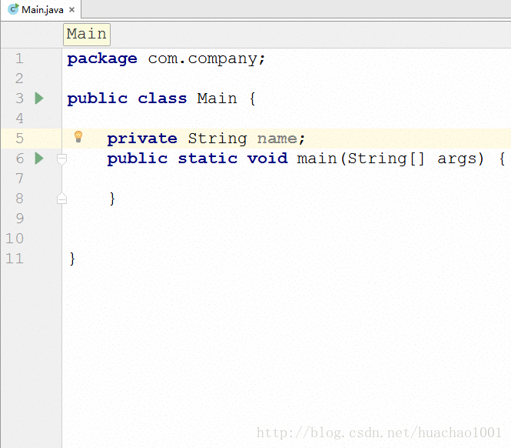Click the 'args' parameter name
The image size is (511, 448).
457,159
